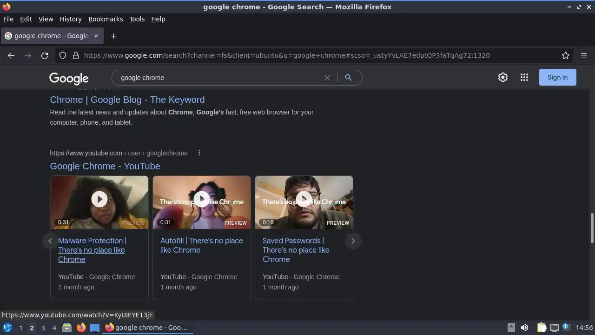Click the clock showing 14:56
The height and width of the screenshot is (335, 595).
(584, 328)
